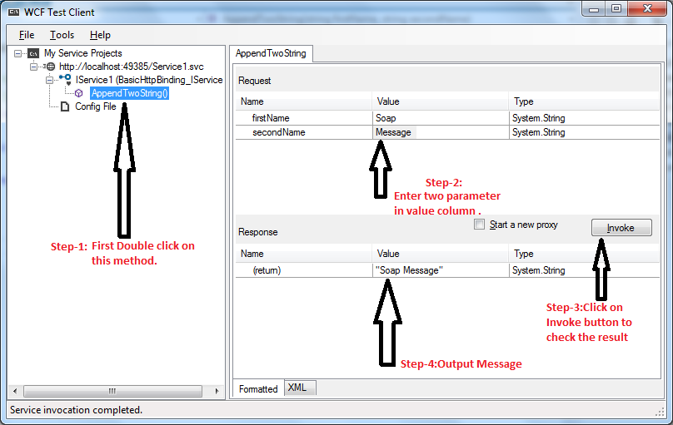The width and height of the screenshot is (673, 425).
Task: Click the Config File document icon
Action: click(x=65, y=106)
